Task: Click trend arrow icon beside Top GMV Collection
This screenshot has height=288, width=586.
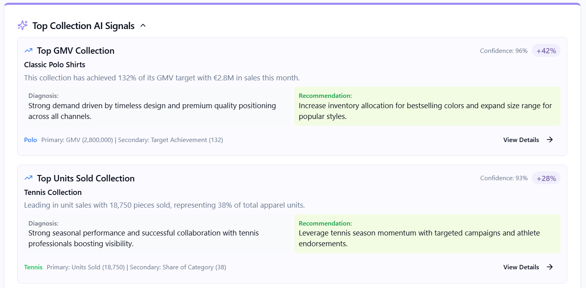Action: click(28, 51)
